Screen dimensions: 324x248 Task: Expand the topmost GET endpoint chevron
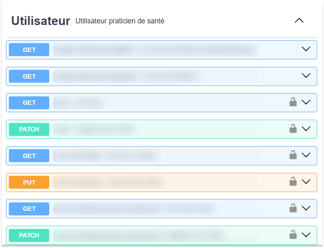point(306,49)
